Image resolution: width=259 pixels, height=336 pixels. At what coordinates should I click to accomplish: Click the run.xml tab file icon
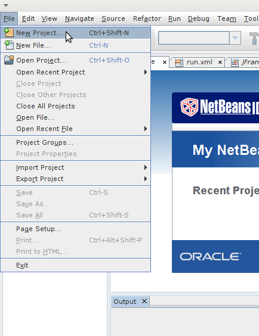179,63
